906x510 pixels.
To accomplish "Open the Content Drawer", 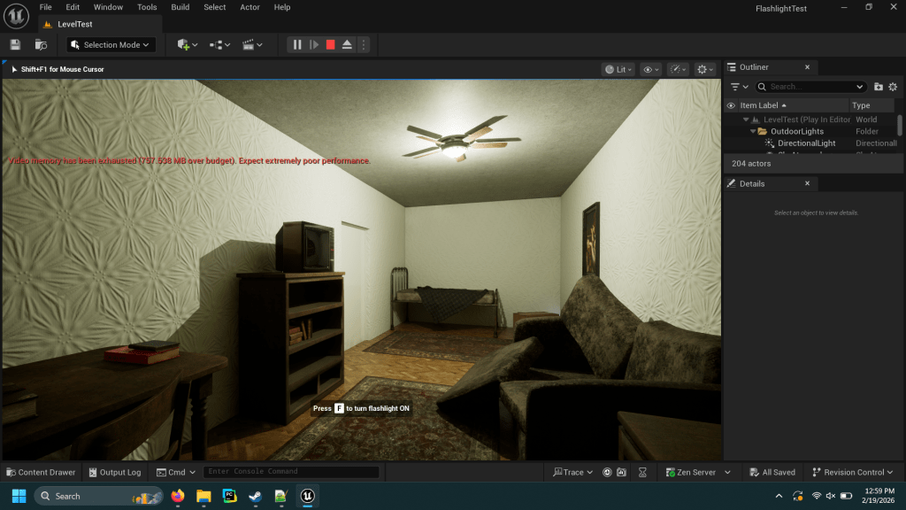I will (x=41, y=472).
